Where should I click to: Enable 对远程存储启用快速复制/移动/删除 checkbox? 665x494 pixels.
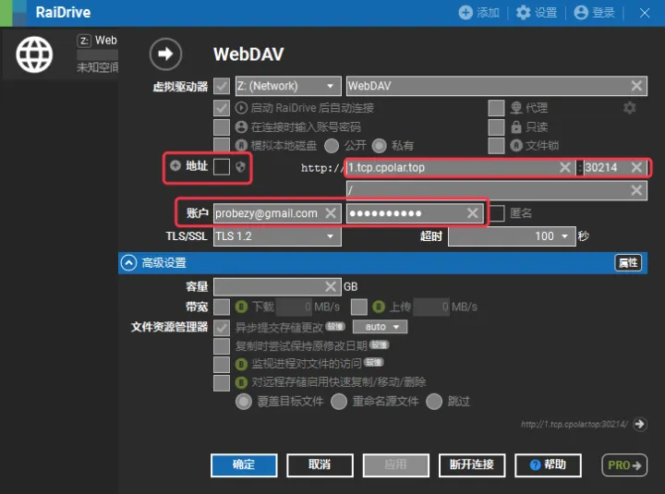[x=222, y=383]
